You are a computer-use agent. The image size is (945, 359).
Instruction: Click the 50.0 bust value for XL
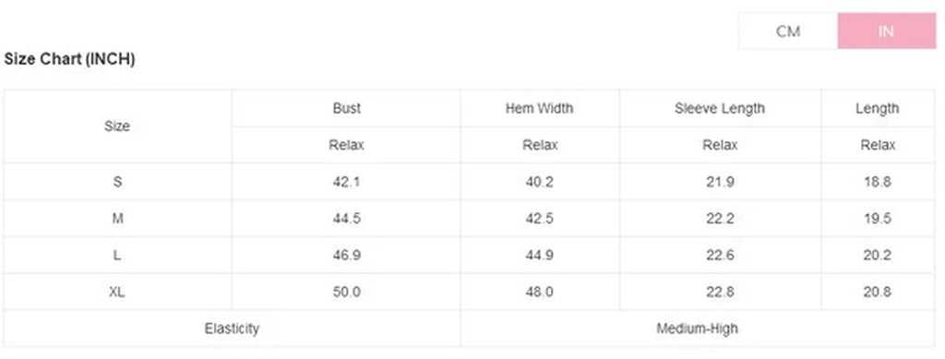click(347, 293)
